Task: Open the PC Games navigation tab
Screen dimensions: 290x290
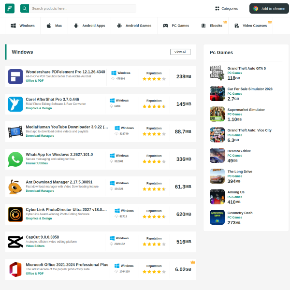Action: (x=176, y=26)
